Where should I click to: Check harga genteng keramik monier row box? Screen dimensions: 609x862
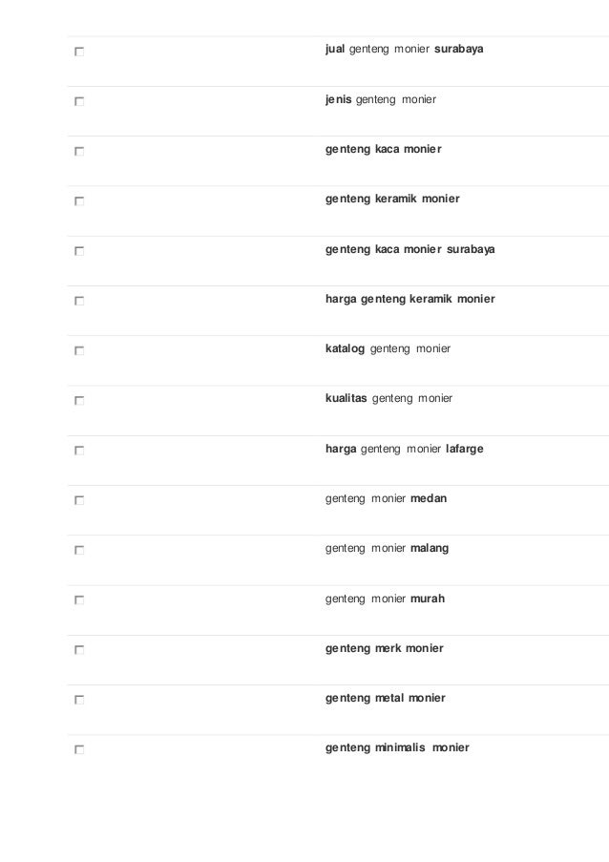coord(79,301)
